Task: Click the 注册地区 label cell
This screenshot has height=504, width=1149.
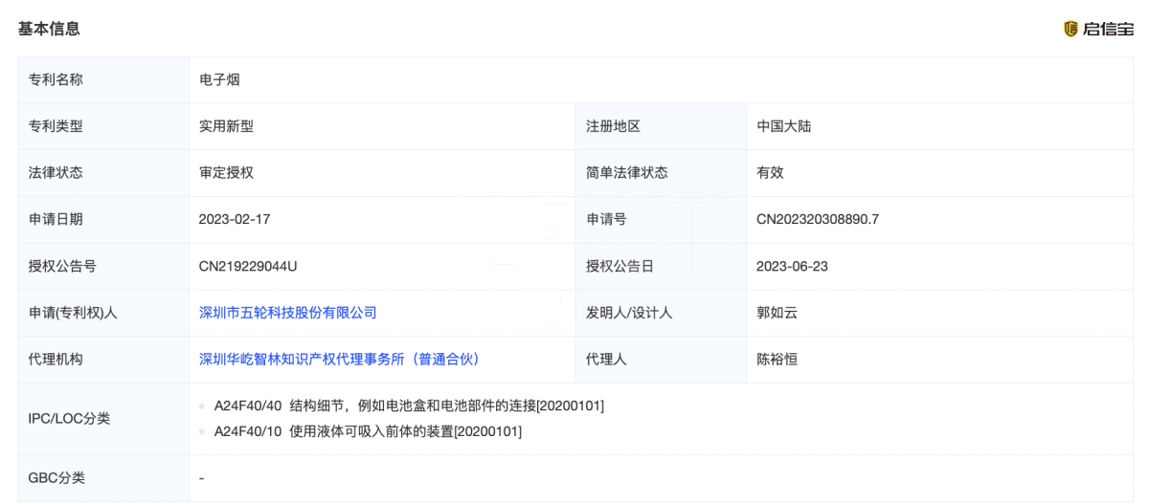Action: click(x=661, y=126)
